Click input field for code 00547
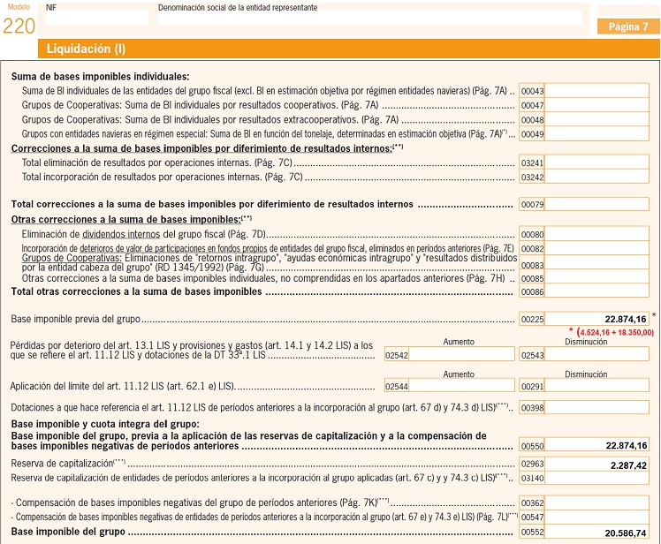Viewport: 661px width, 544px height. tap(596, 517)
